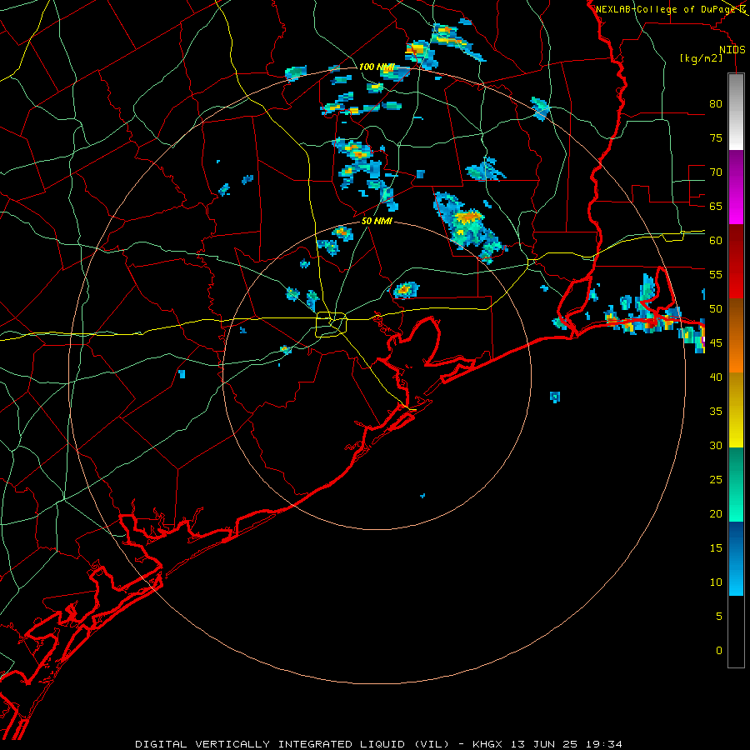750x750 pixels.
Task: Click the Digital Vertically Integrated Liquid title text
Action: tap(292, 744)
